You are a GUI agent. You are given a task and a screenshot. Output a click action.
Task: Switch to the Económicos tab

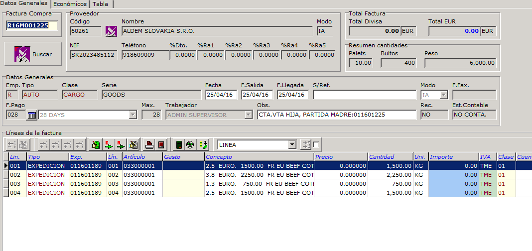(x=70, y=4)
